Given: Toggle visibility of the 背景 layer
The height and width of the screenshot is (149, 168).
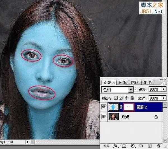Looking at the screenshot, I should (x=103, y=117).
